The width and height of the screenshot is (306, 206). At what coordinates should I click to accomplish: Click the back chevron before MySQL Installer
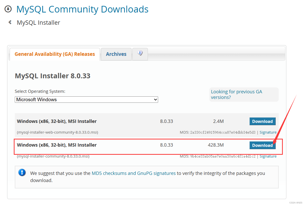coord(10,22)
